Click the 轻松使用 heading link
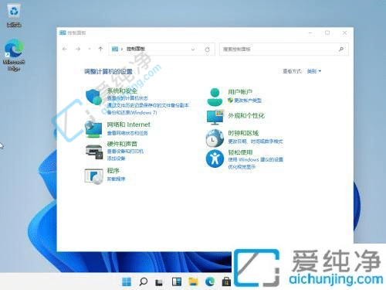The height and width of the screenshot is (290, 386). coord(240,152)
